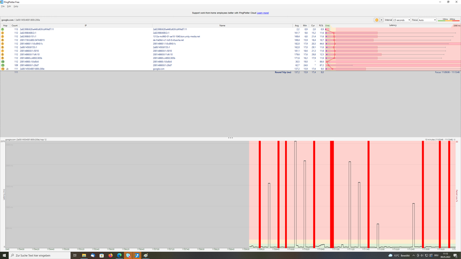The image size is (461, 259).
Task: Click the volume icon in the system tray
Action: [x=422, y=255]
